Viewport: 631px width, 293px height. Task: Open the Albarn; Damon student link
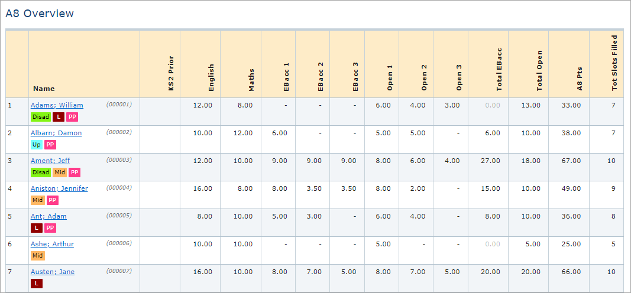pos(56,133)
